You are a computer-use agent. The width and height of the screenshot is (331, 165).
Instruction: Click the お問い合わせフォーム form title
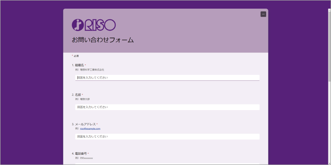click(x=103, y=40)
